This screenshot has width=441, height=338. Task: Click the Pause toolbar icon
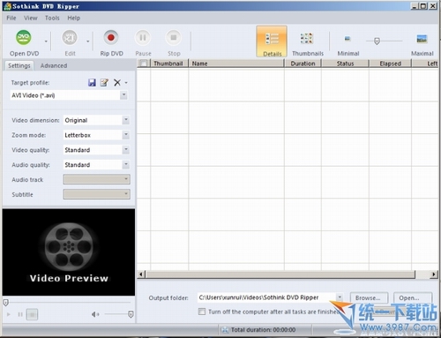143,38
